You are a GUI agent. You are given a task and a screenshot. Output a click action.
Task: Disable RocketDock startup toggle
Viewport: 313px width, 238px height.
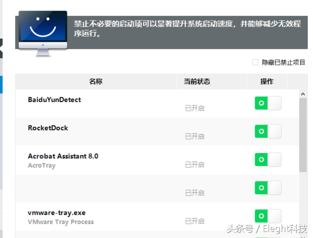pos(268,131)
